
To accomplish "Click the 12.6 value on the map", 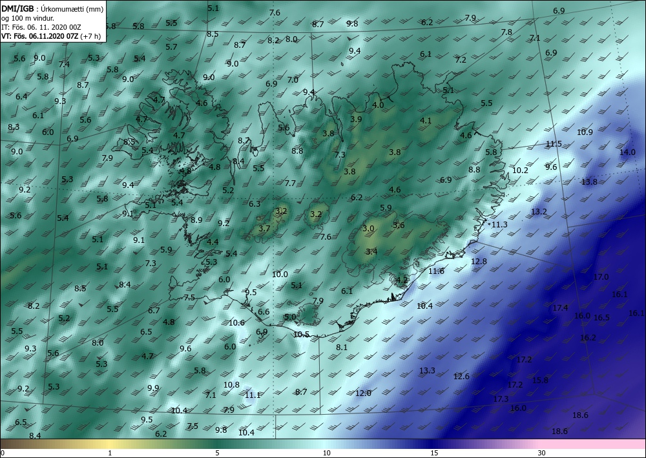I will tap(461, 377).
